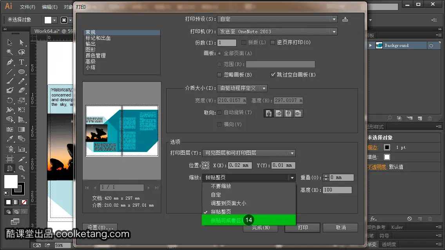This screenshot has width=445, height=250.
Task: Click the X position input field
Action: (x=239, y=165)
